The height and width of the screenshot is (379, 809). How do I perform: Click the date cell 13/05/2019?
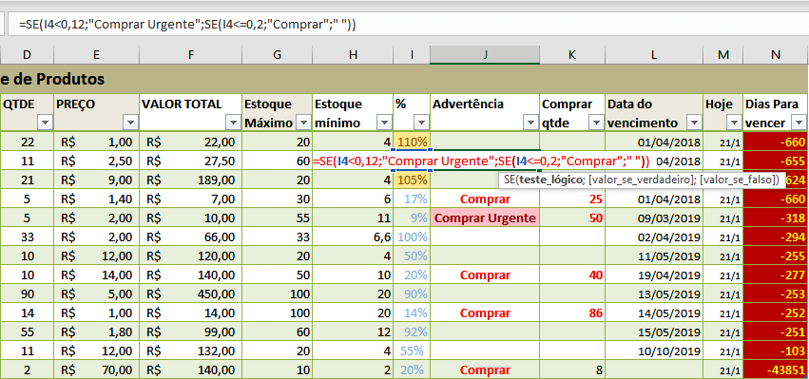(654, 294)
